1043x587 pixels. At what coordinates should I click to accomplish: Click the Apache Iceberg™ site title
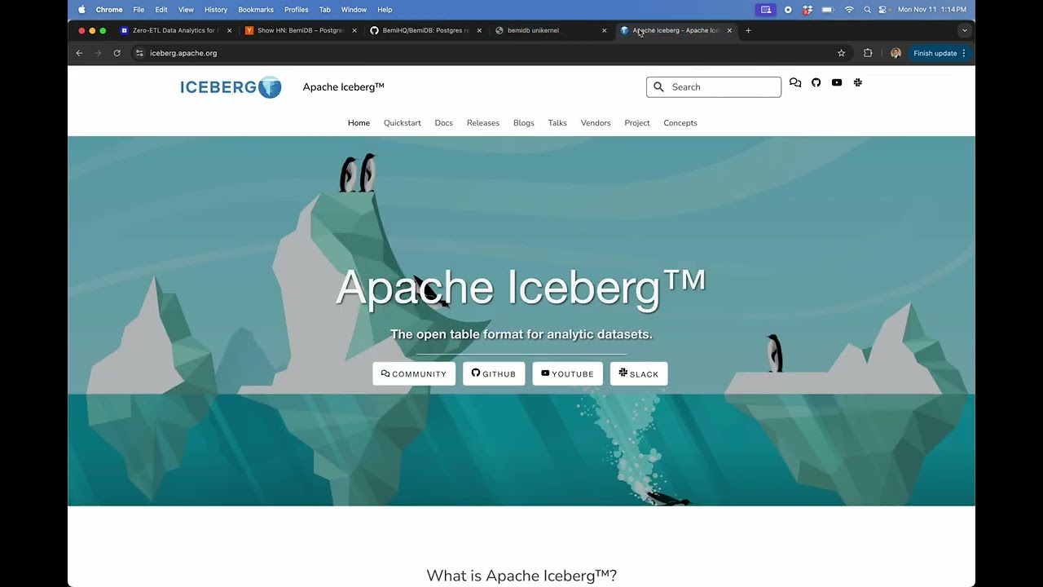point(343,87)
